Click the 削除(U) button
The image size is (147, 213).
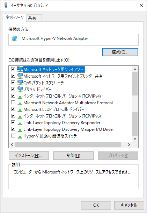click(73, 156)
